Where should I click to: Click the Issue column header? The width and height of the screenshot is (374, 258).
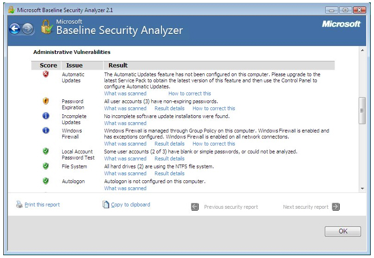click(x=74, y=65)
